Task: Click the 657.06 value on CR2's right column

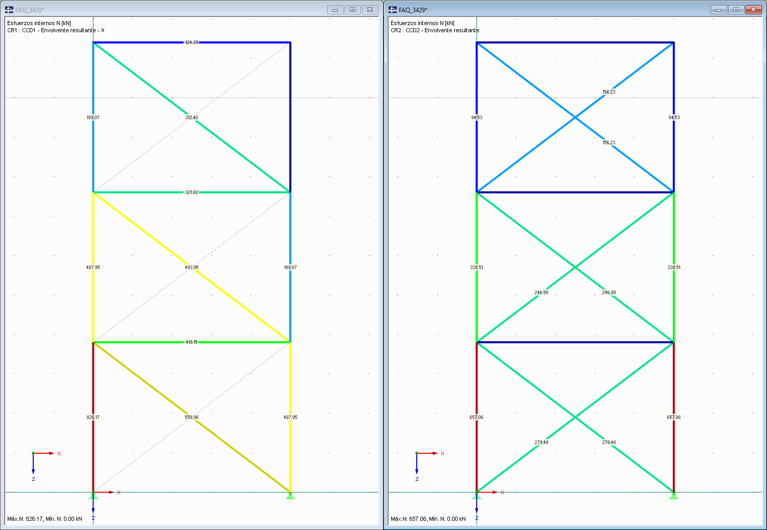Action: coord(674,417)
